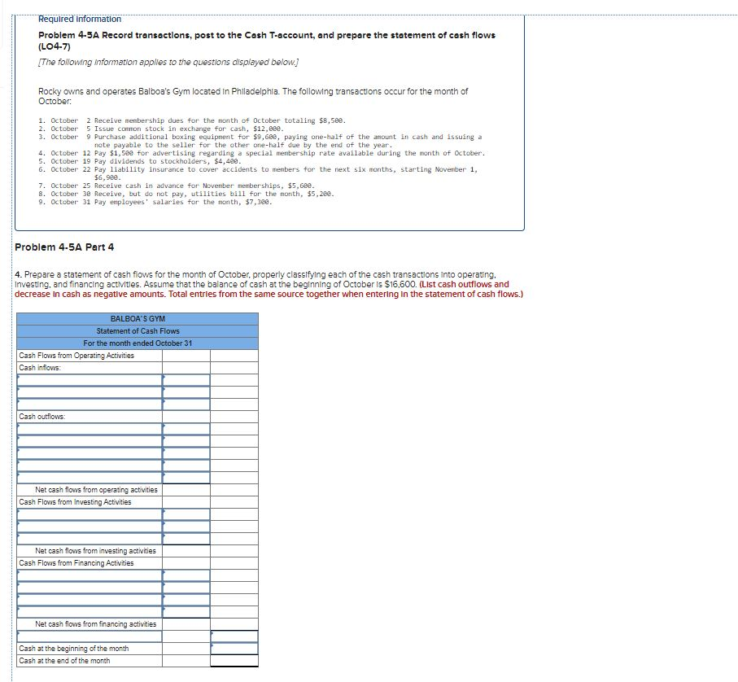
Task: Open the last dropdown under Cash Flows from Financing Activities
Action: point(90,610)
